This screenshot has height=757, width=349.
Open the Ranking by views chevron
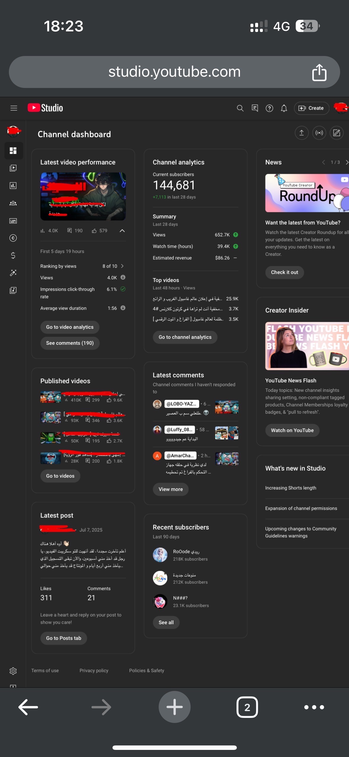coord(122,266)
